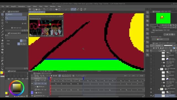Click Add sub tool button
Screen dimensions: 177x100
(16, 28)
